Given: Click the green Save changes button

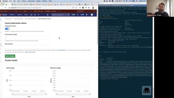Looking at the screenshot, I should [10, 56].
